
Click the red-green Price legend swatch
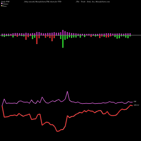[2, 6]
